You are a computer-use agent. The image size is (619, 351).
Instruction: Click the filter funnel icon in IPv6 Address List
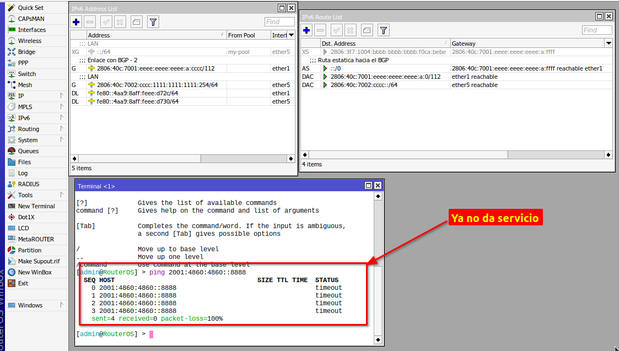(153, 22)
